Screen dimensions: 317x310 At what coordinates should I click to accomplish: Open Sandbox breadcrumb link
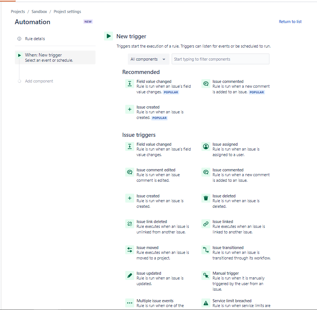tap(39, 12)
